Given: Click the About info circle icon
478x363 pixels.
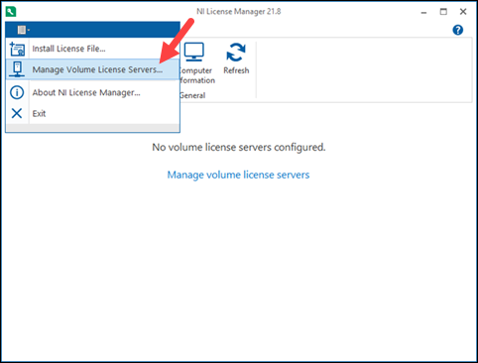Looking at the screenshot, I should (x=17, y=92).
